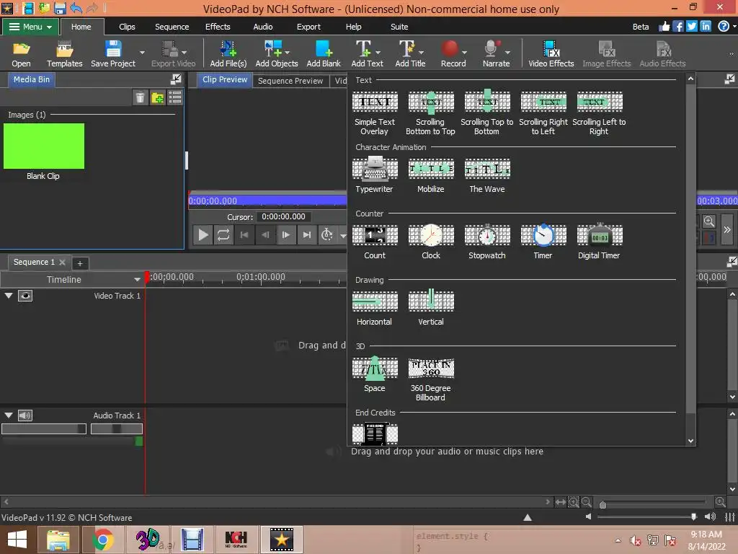The height and width of the screenshot is (554, 738).
Task: Select the End Credits template icon
Action: [x=375, y=434]
